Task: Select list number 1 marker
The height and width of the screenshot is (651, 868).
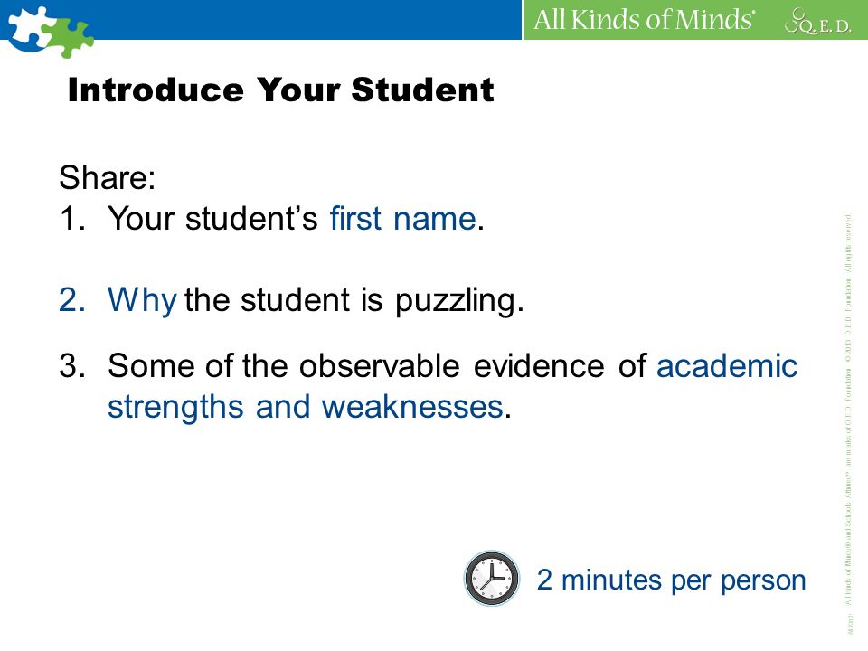Action: [x=72, y=219]
